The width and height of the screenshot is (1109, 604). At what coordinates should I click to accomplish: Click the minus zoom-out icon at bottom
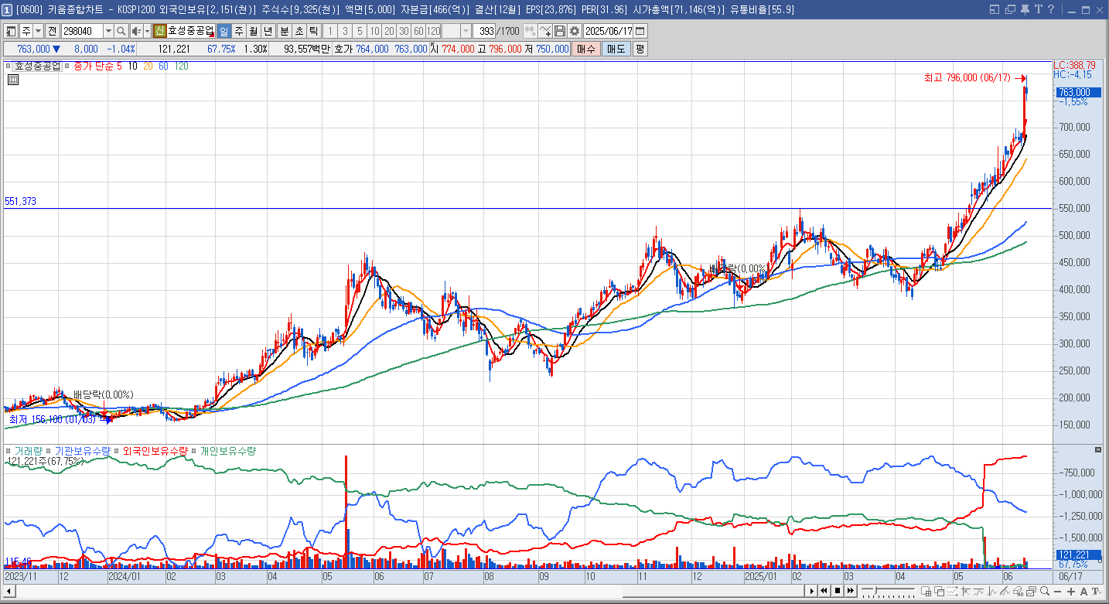1058,592
